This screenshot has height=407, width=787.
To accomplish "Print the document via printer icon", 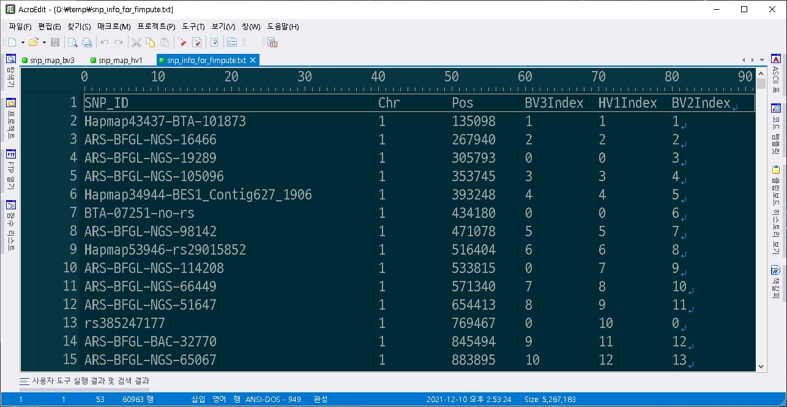I will pyautogui.click(x=87, y=42).
